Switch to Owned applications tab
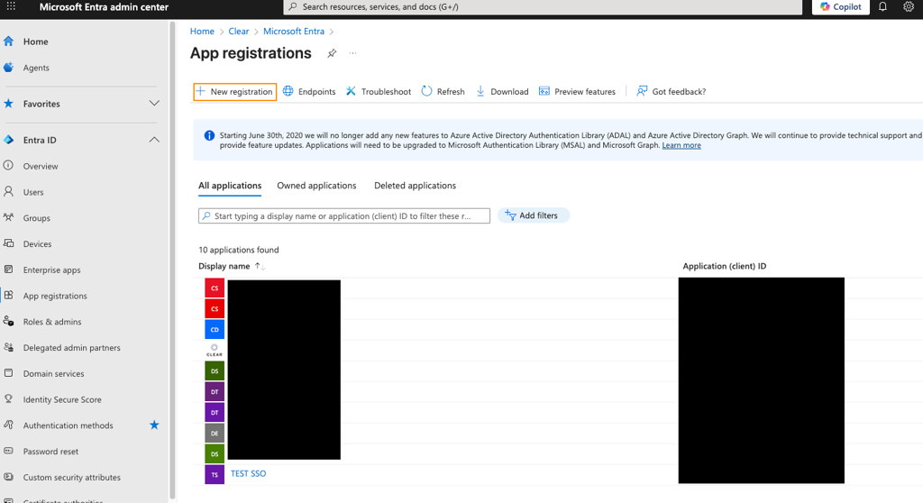The width and height of the screenshot is (923, 503). coord(316,186)
